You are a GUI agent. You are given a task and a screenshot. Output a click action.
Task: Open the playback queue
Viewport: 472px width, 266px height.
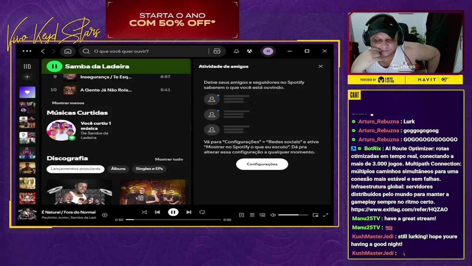click(x=252, y=215)
